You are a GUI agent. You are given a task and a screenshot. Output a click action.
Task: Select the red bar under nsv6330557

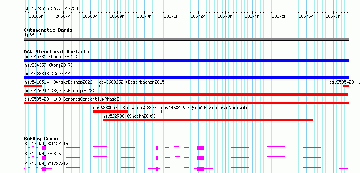click(110, 112)
